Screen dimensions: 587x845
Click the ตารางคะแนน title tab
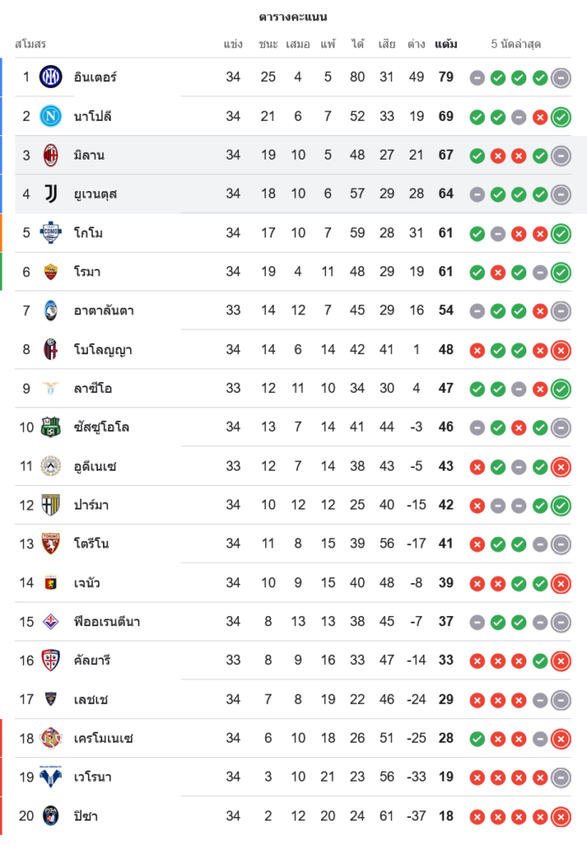point(293,17)
